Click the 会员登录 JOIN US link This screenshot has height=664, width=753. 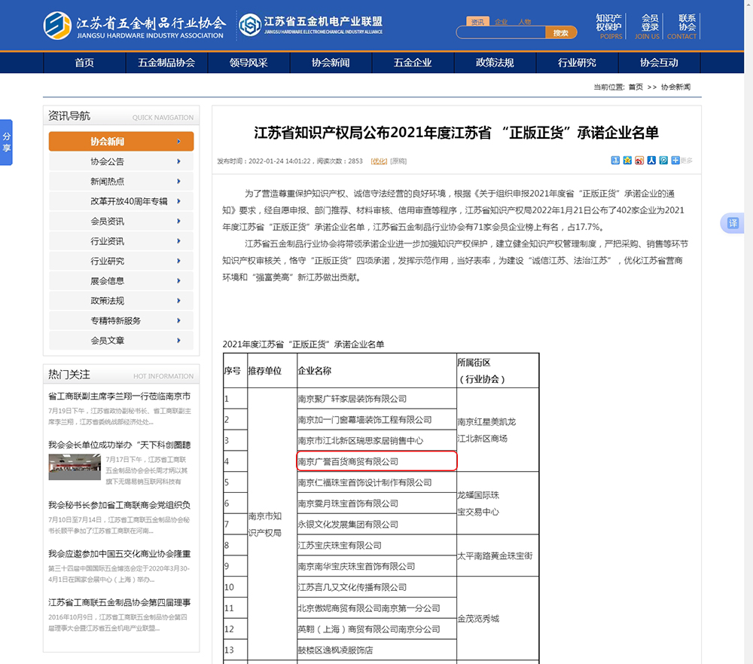[x=647, y=26]
